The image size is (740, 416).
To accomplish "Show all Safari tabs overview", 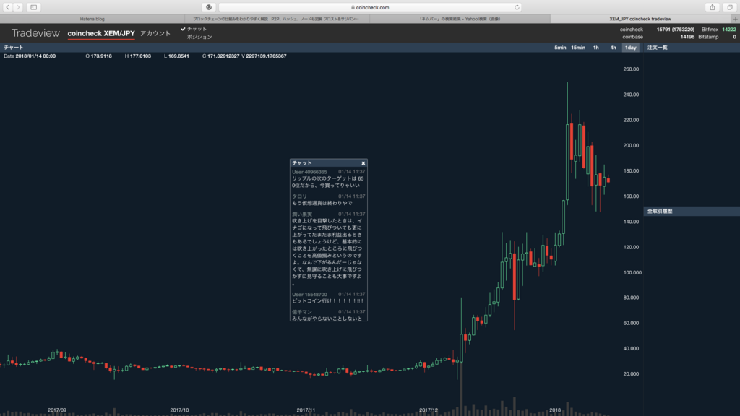I will (x=730, y=7).
